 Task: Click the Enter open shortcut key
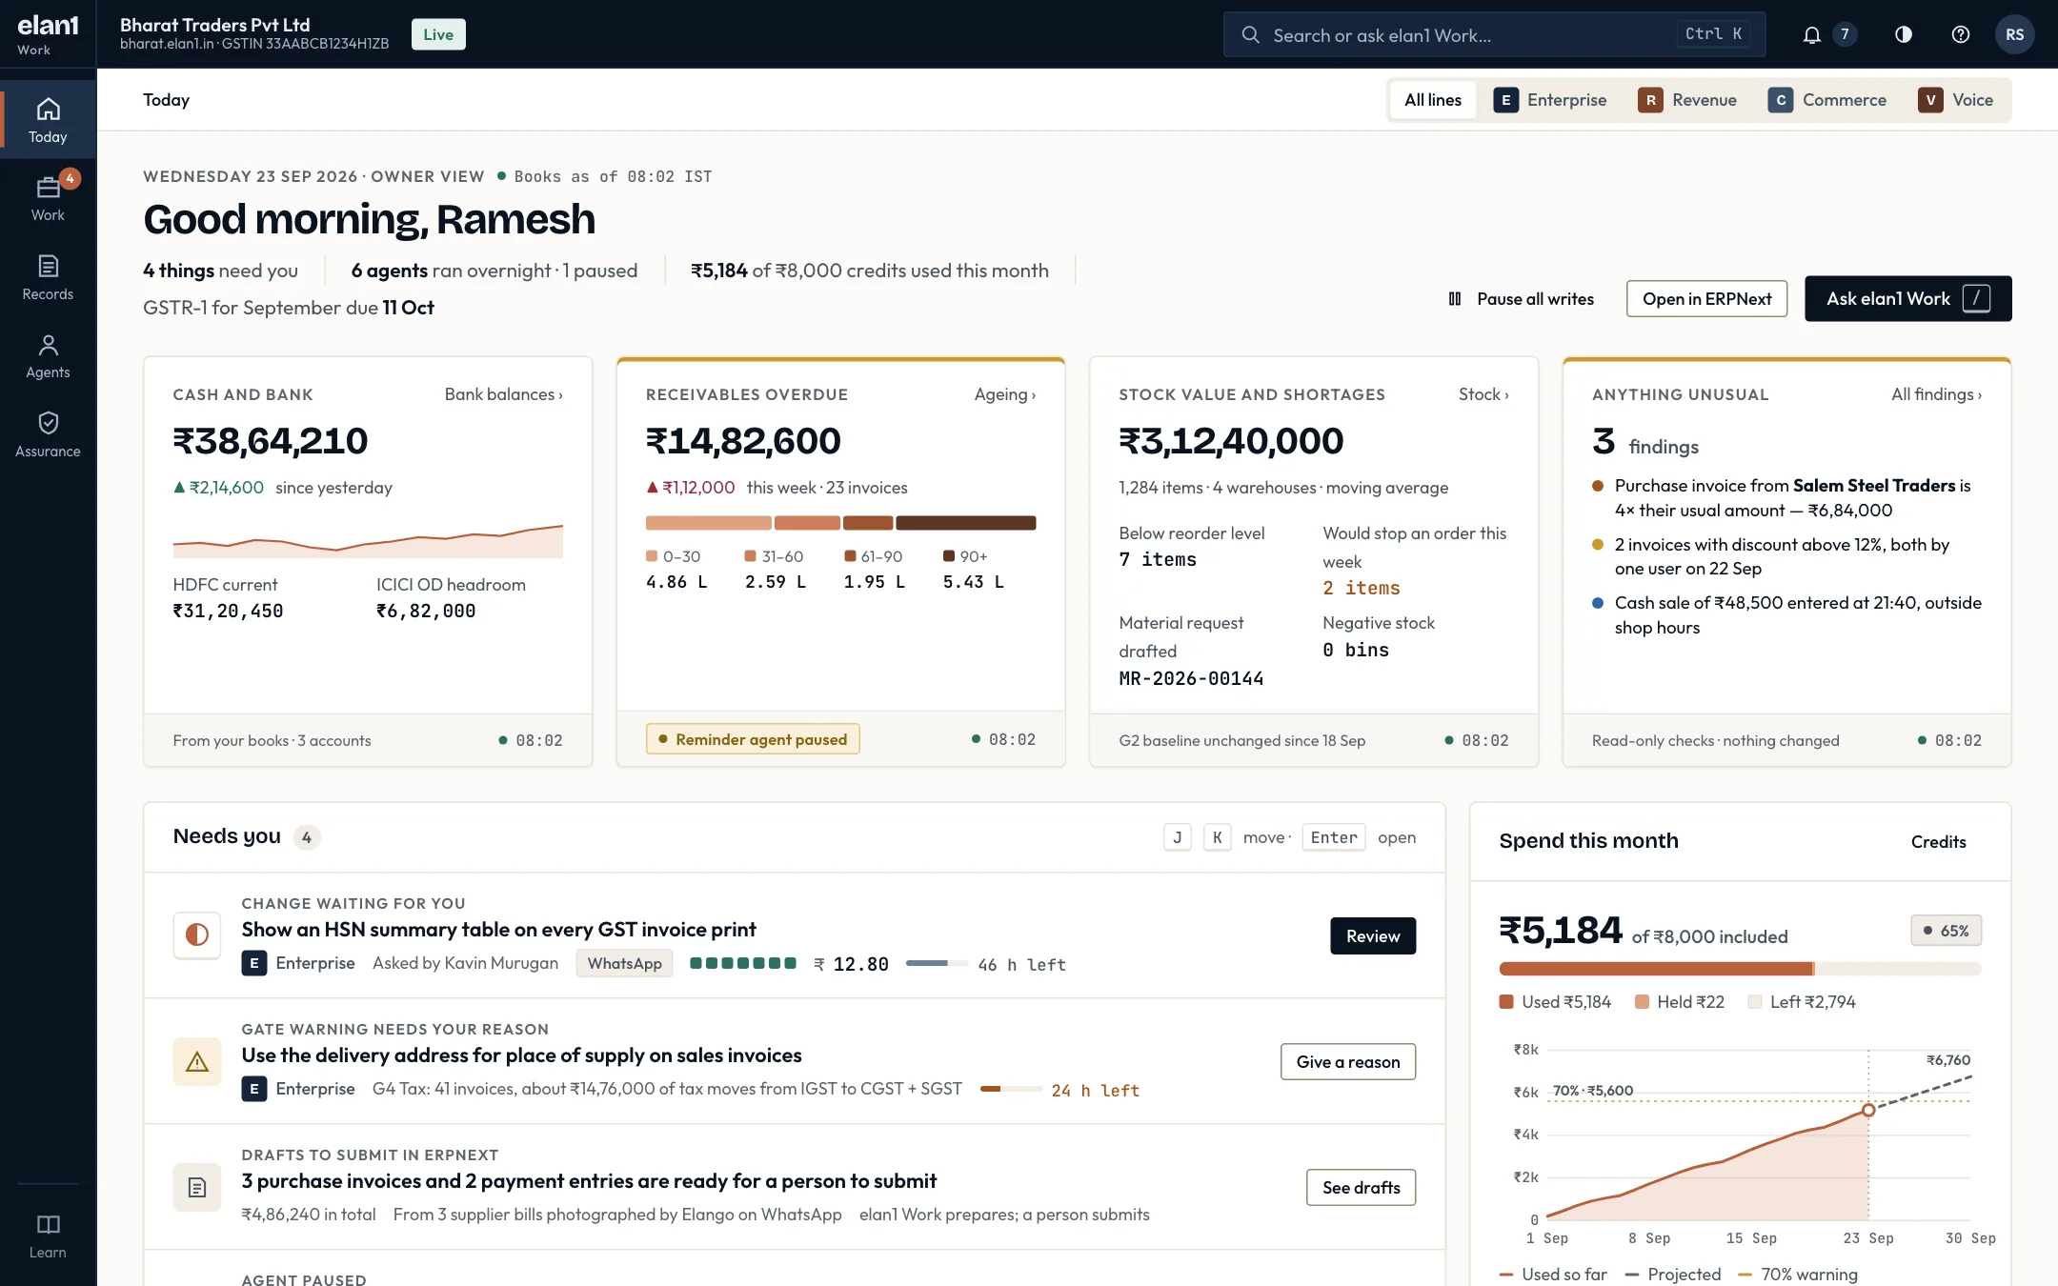pyautogui.click(x=1333, y=837)
